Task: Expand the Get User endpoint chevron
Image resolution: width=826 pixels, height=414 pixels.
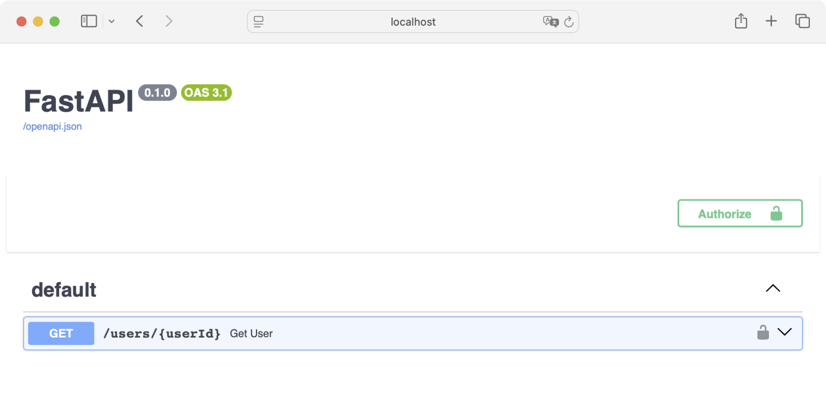Action: point(785,332)
